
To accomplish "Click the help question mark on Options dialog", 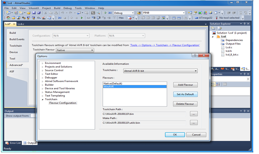I will (x=195, y=55).
